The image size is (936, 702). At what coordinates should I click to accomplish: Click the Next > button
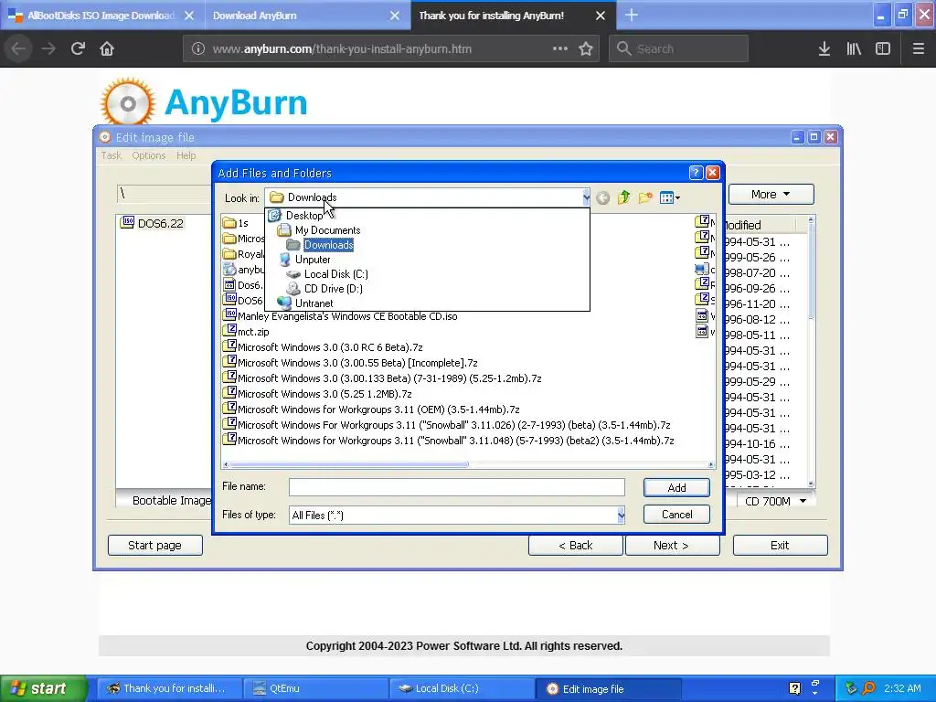click(672, 546)
